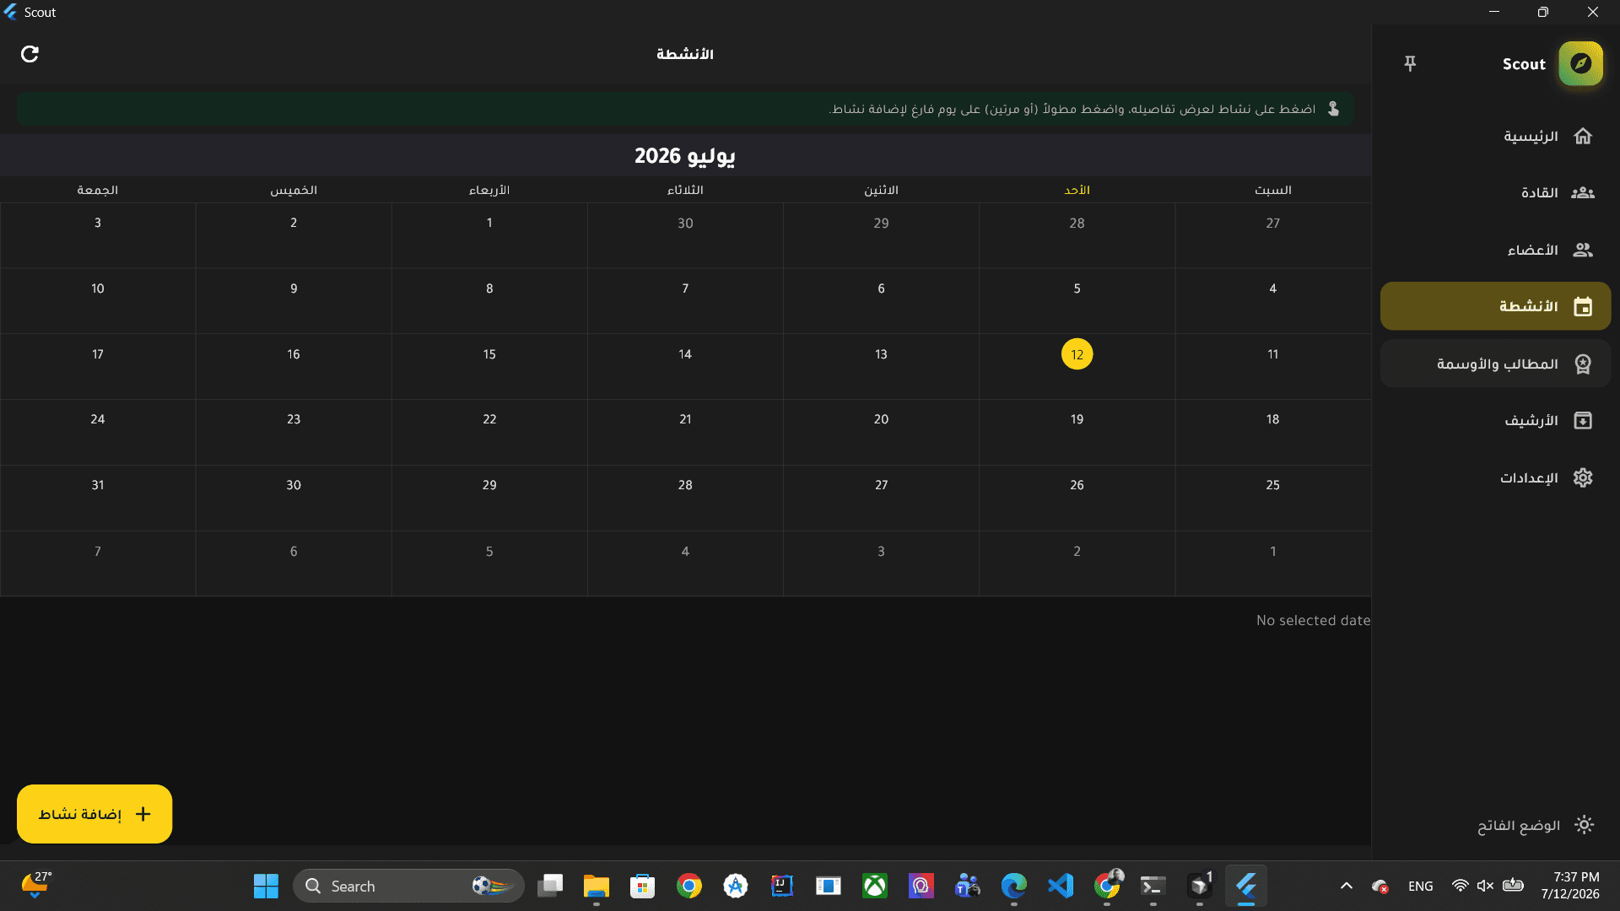
Task: Open Microsoft Store from the taskbar
Action: pos(642,886)
